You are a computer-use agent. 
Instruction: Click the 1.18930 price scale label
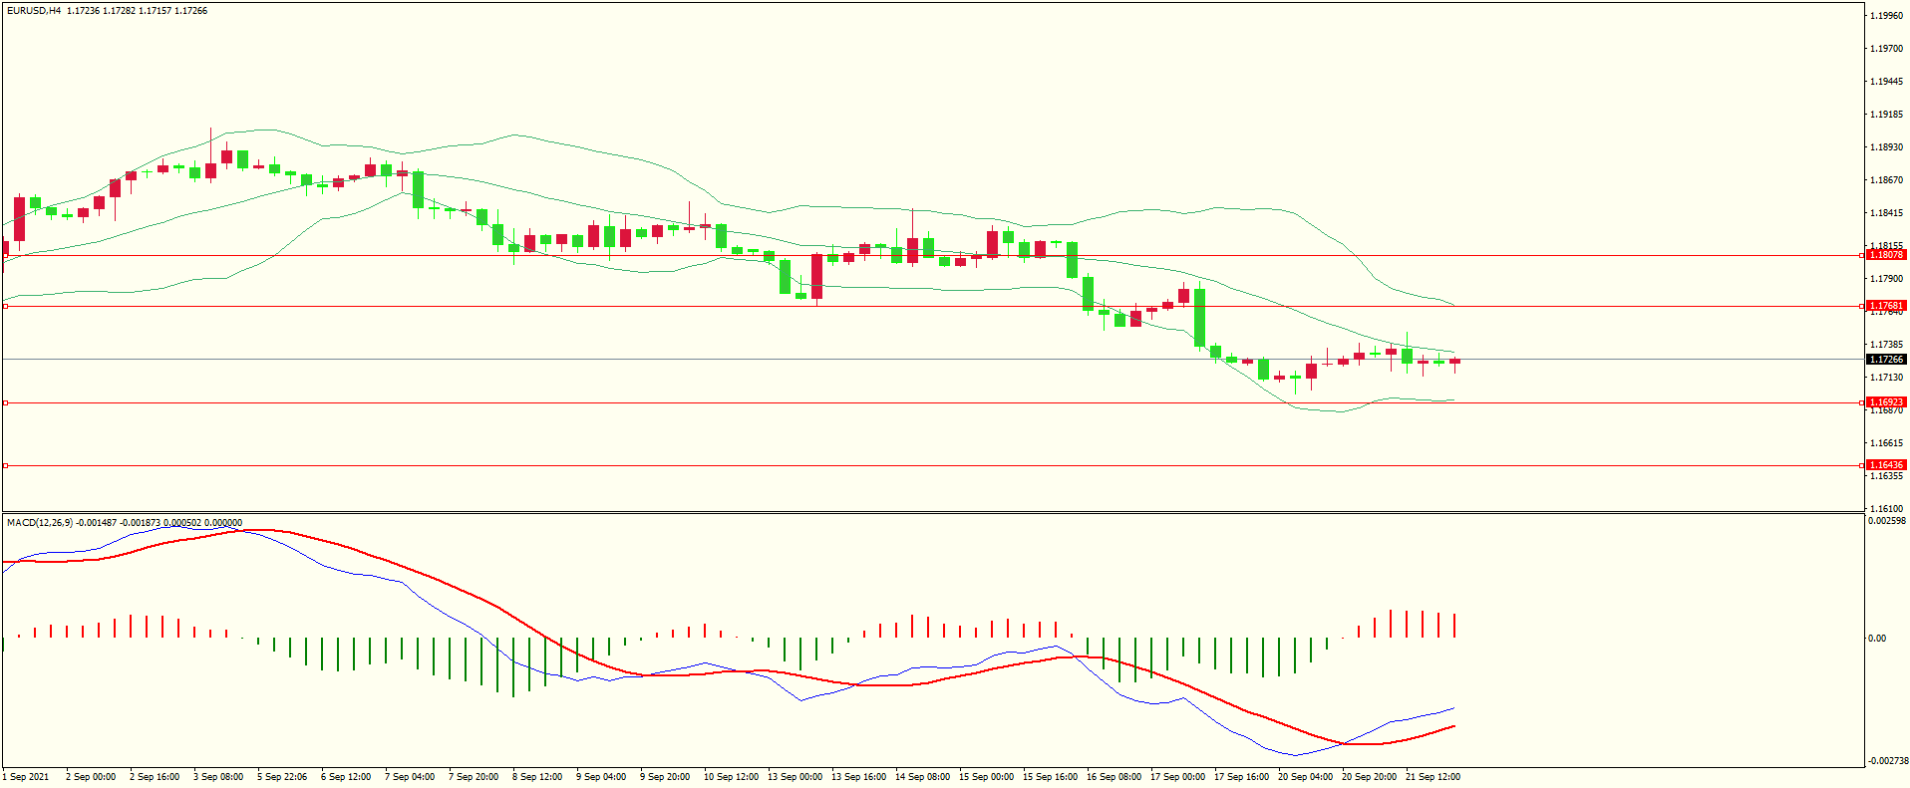click(1886, 147)
